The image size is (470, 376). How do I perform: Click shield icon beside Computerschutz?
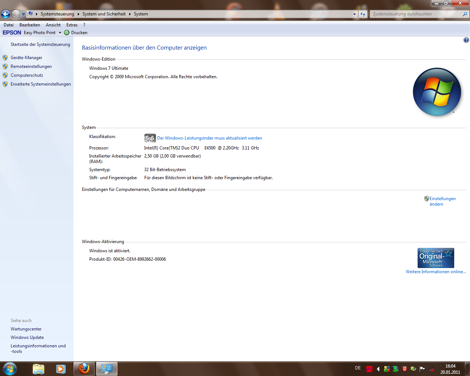click(5, 75)
